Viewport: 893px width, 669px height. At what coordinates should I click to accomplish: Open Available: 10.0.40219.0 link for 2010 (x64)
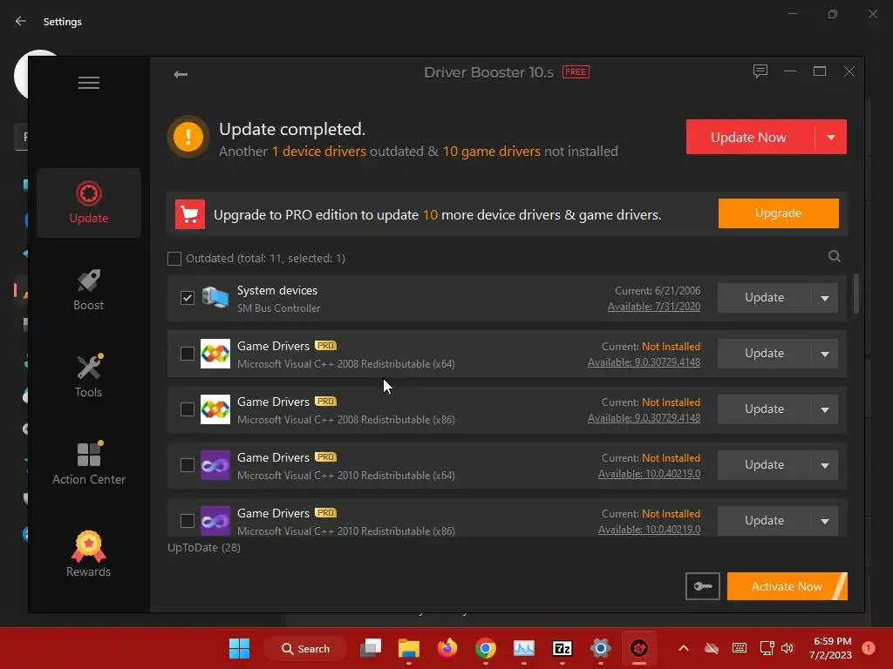pos(649,474)
